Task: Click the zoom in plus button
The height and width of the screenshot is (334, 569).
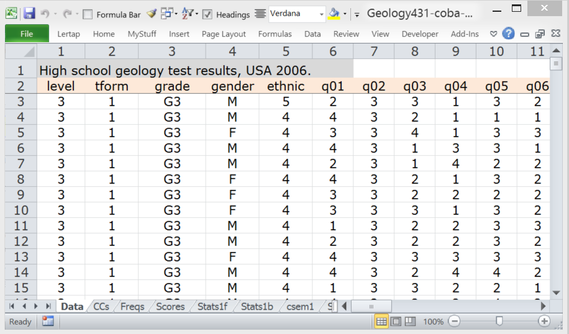Action: pos(544,321)
